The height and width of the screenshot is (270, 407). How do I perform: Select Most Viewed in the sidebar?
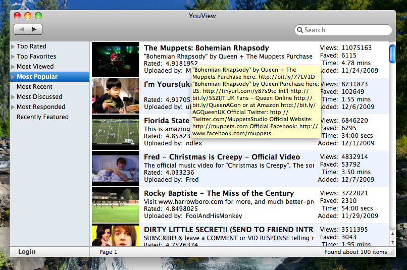pos(35,67)
